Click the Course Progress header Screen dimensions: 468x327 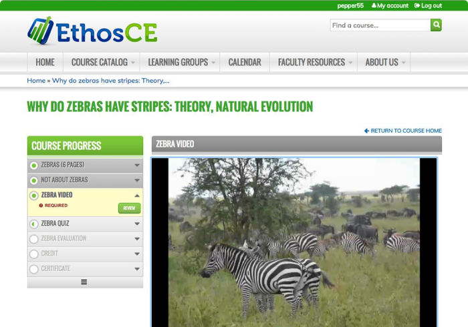(85, 145)
